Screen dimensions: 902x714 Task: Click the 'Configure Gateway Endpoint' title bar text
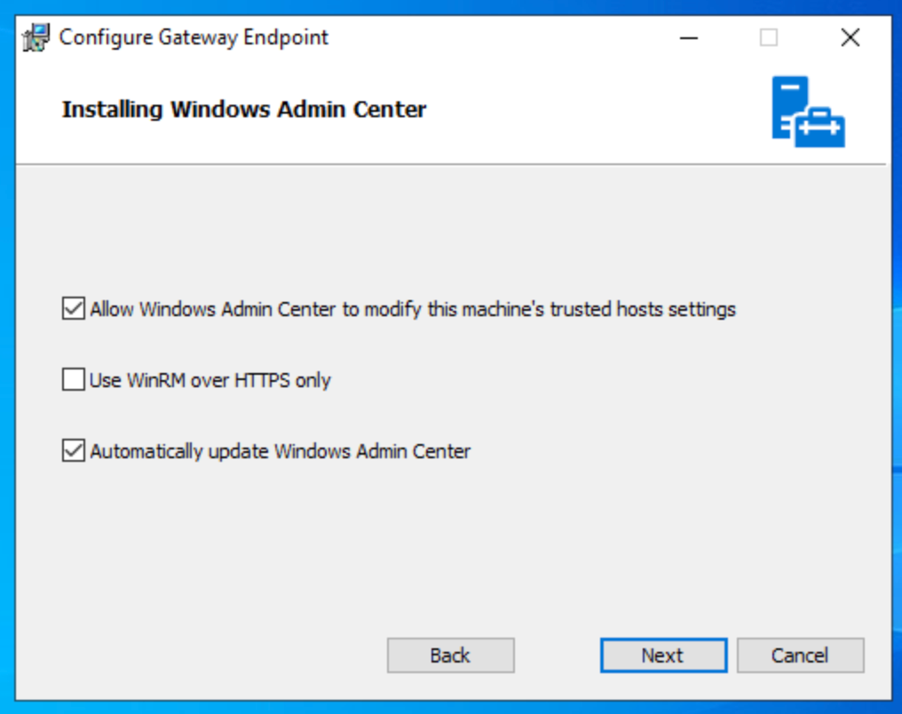point(194,37)
